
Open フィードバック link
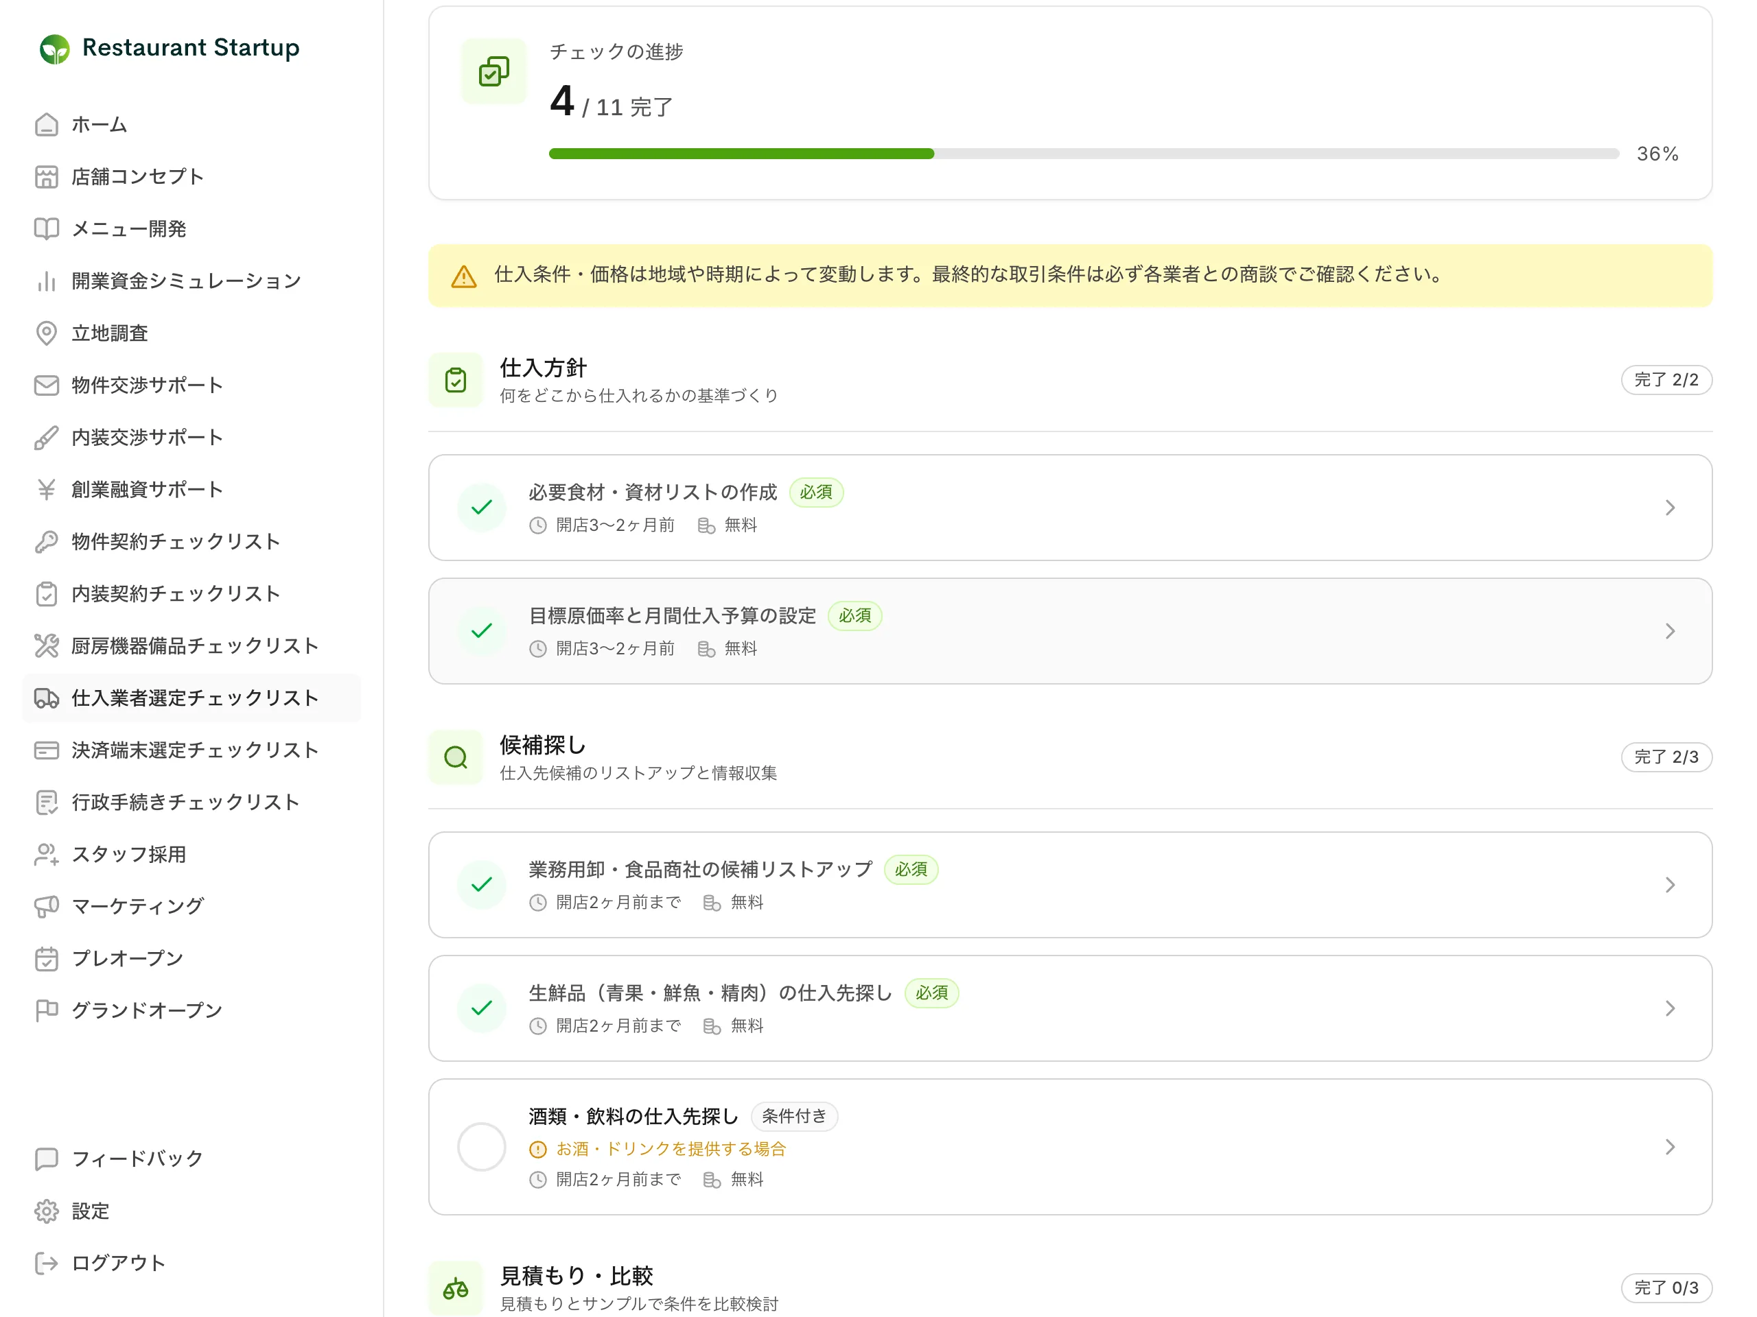(x=191, y=1159)
